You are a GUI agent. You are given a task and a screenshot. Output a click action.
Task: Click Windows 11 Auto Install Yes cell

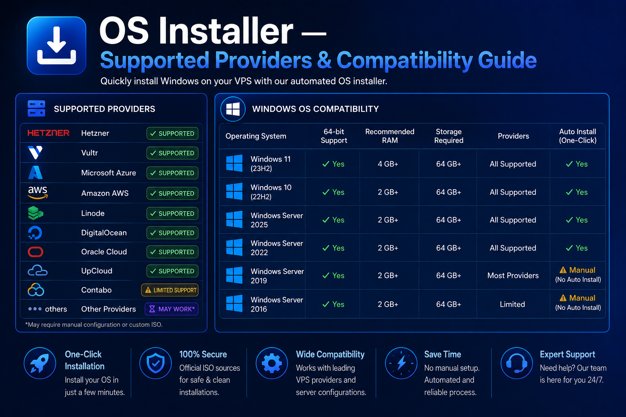[x=577, y=164]
